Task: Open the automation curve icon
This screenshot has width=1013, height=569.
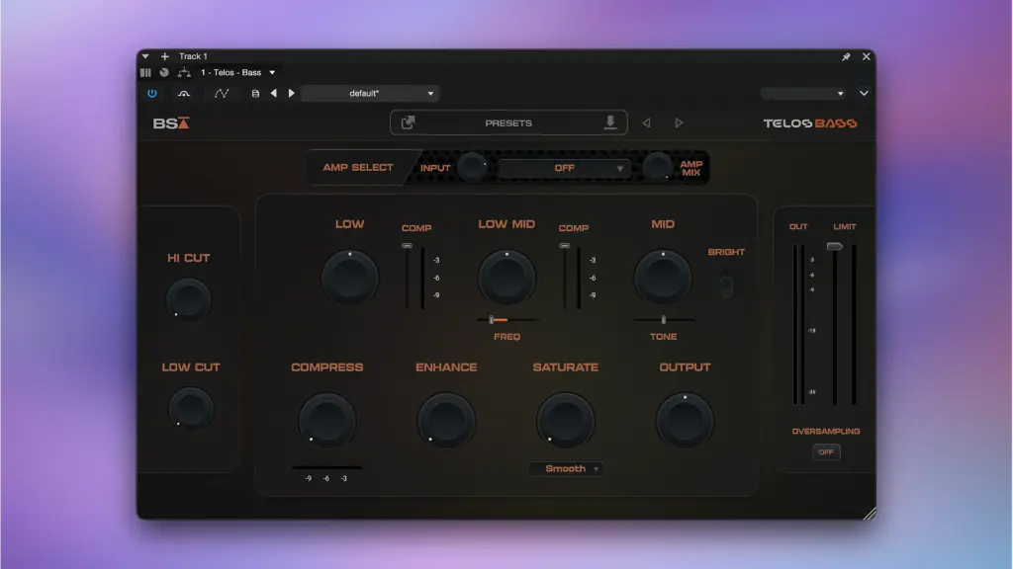Action: [x=222, y=93]
